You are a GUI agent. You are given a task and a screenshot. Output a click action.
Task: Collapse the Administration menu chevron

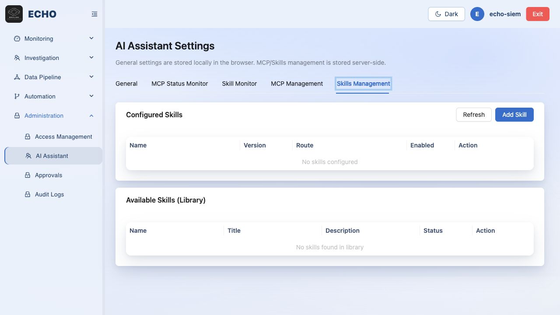click(91, 115)
